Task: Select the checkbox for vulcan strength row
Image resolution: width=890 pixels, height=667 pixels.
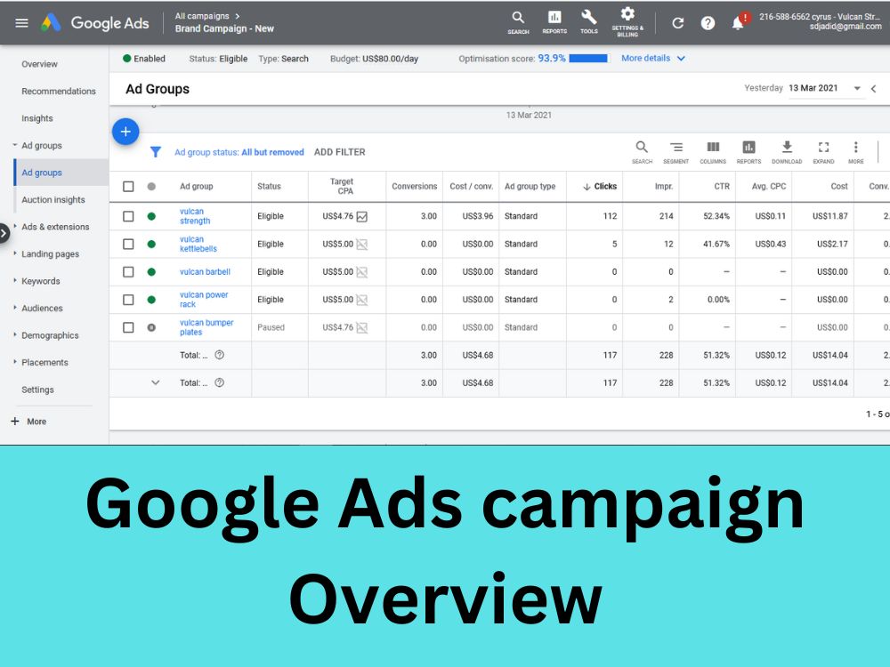Action: coord(127,215)
